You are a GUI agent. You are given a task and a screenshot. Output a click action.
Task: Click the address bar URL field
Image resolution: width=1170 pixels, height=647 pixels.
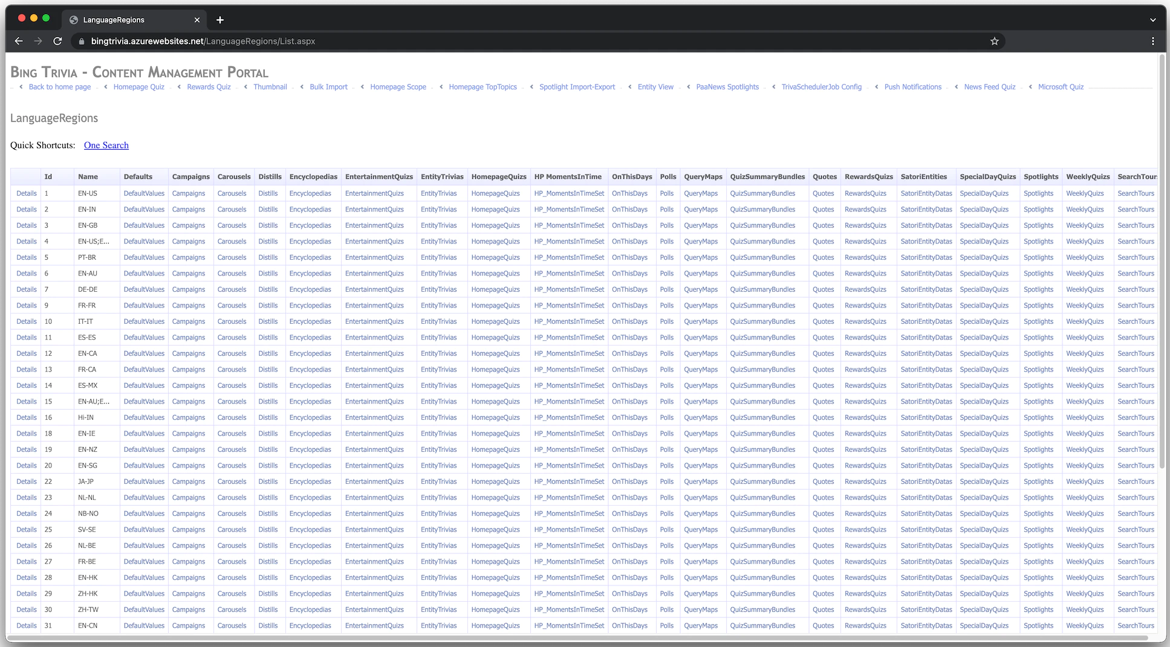click(484, 41)
